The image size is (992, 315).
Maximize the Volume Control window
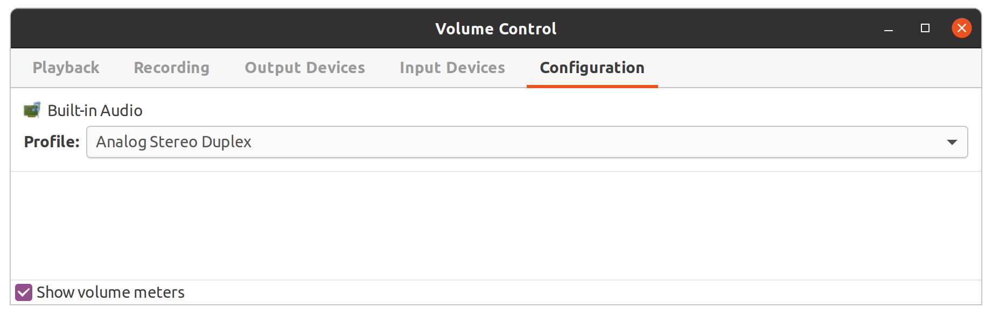click(925, 28)
